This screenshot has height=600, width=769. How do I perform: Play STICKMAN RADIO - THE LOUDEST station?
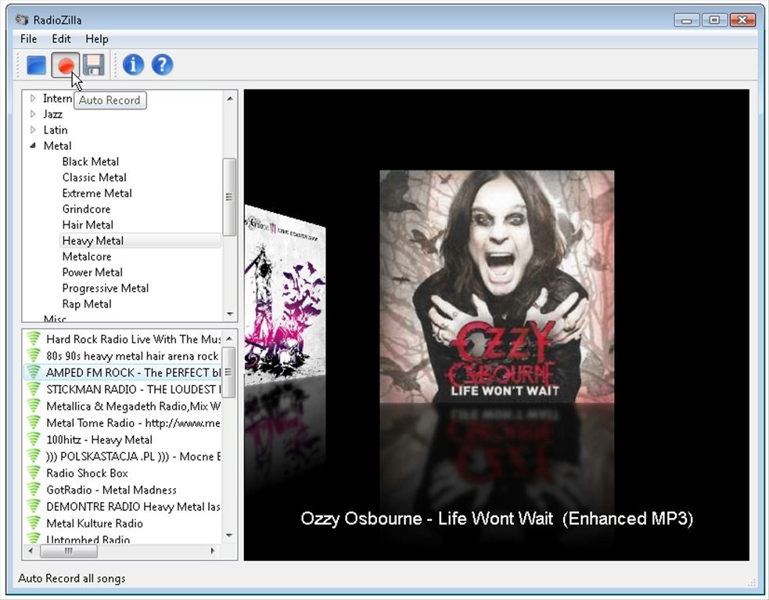pos(133,389)
